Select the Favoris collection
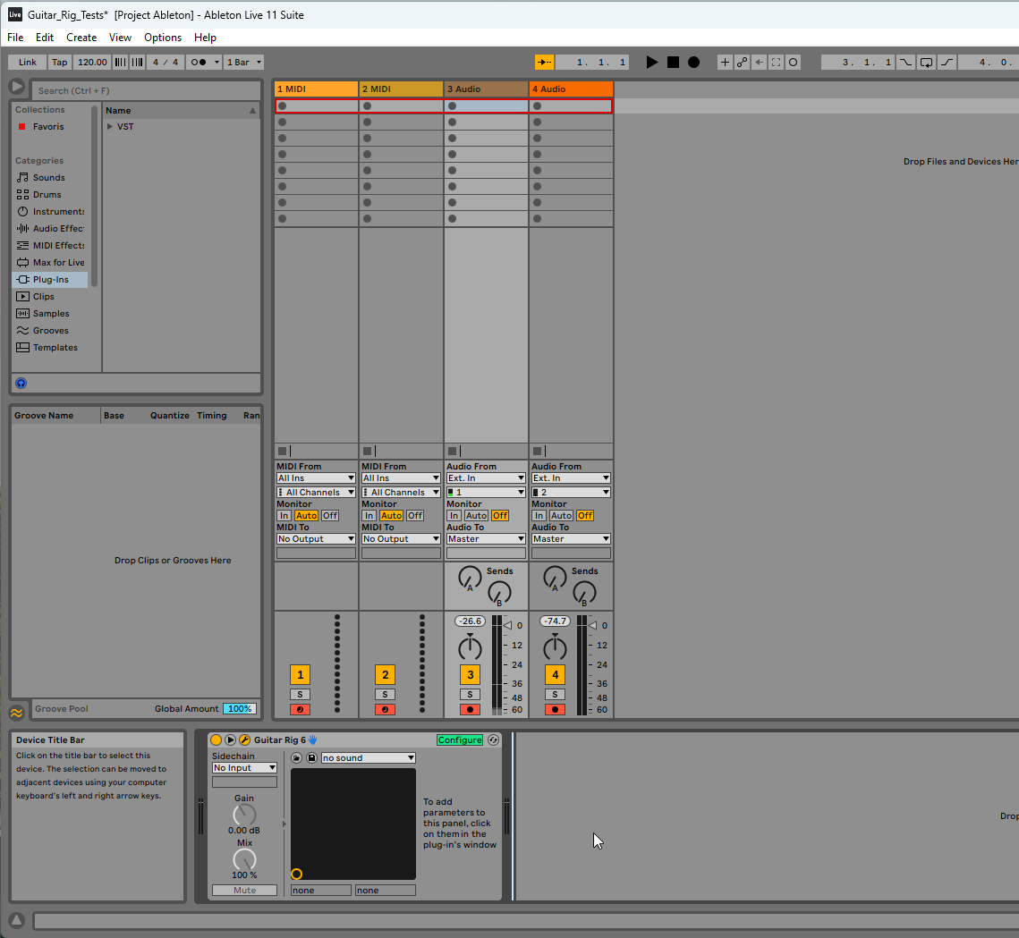 [48, 127]
